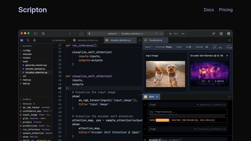Open preview_dataset.py in file tree
Screen dimensions: 251x141
point(35,69)
